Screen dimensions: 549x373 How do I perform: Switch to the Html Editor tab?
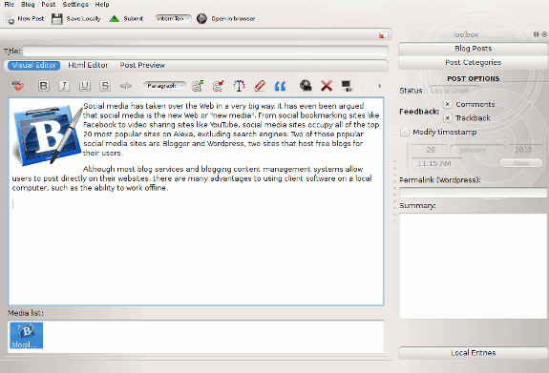click(88, 65)
